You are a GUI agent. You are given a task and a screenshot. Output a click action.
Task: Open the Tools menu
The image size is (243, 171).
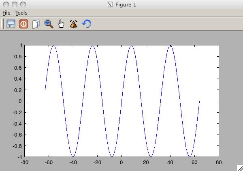coord(21,13)
